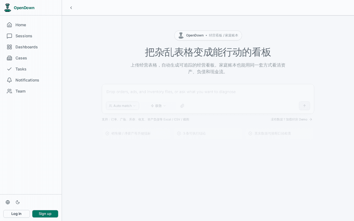
Task: Click the 3 条可执行结论 card
Action: (x=208, y=133)
